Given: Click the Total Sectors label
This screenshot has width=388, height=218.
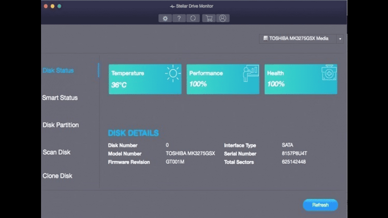Looking at the screenshot, I should (239, 162).
